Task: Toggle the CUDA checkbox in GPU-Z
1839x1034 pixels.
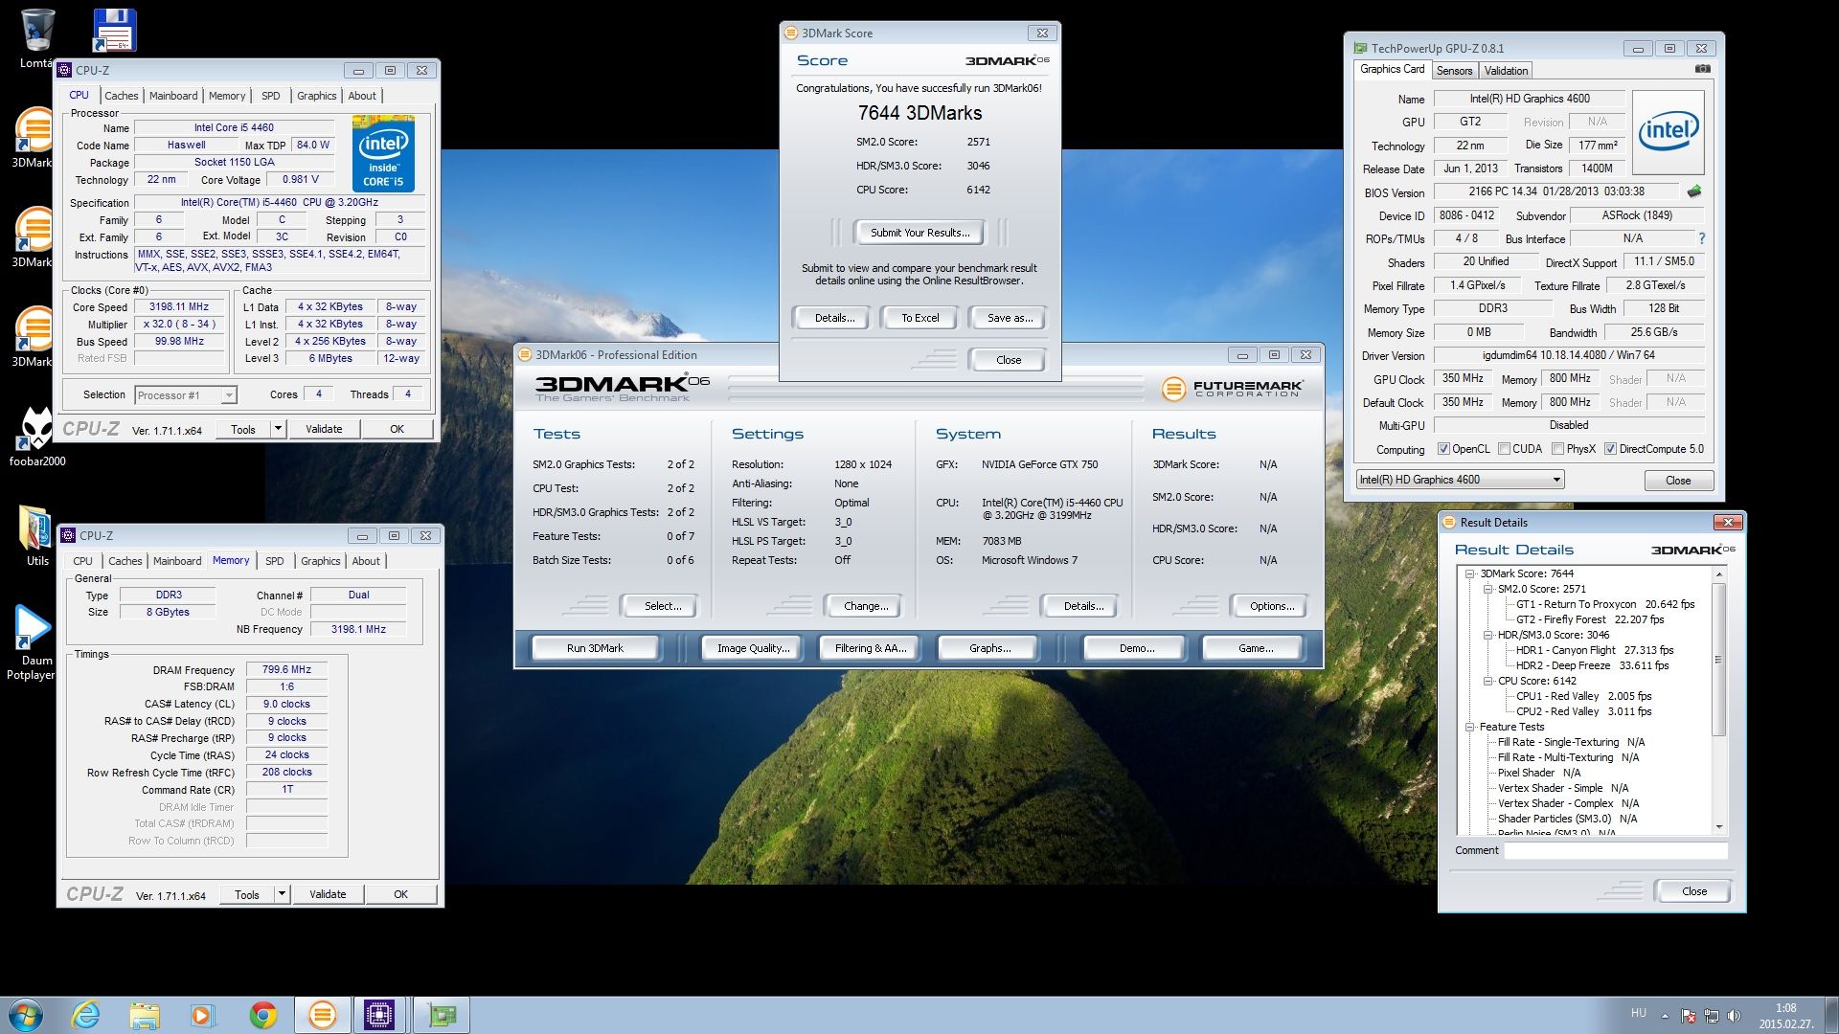Action: (1504, 449)
